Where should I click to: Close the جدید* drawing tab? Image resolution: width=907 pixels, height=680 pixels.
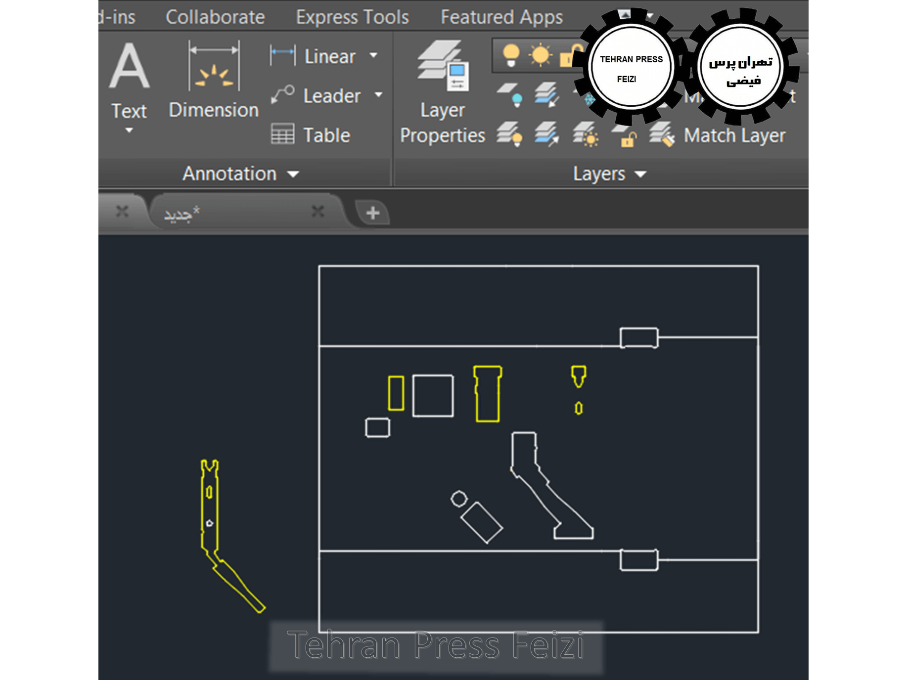click(x=318, y=212)
